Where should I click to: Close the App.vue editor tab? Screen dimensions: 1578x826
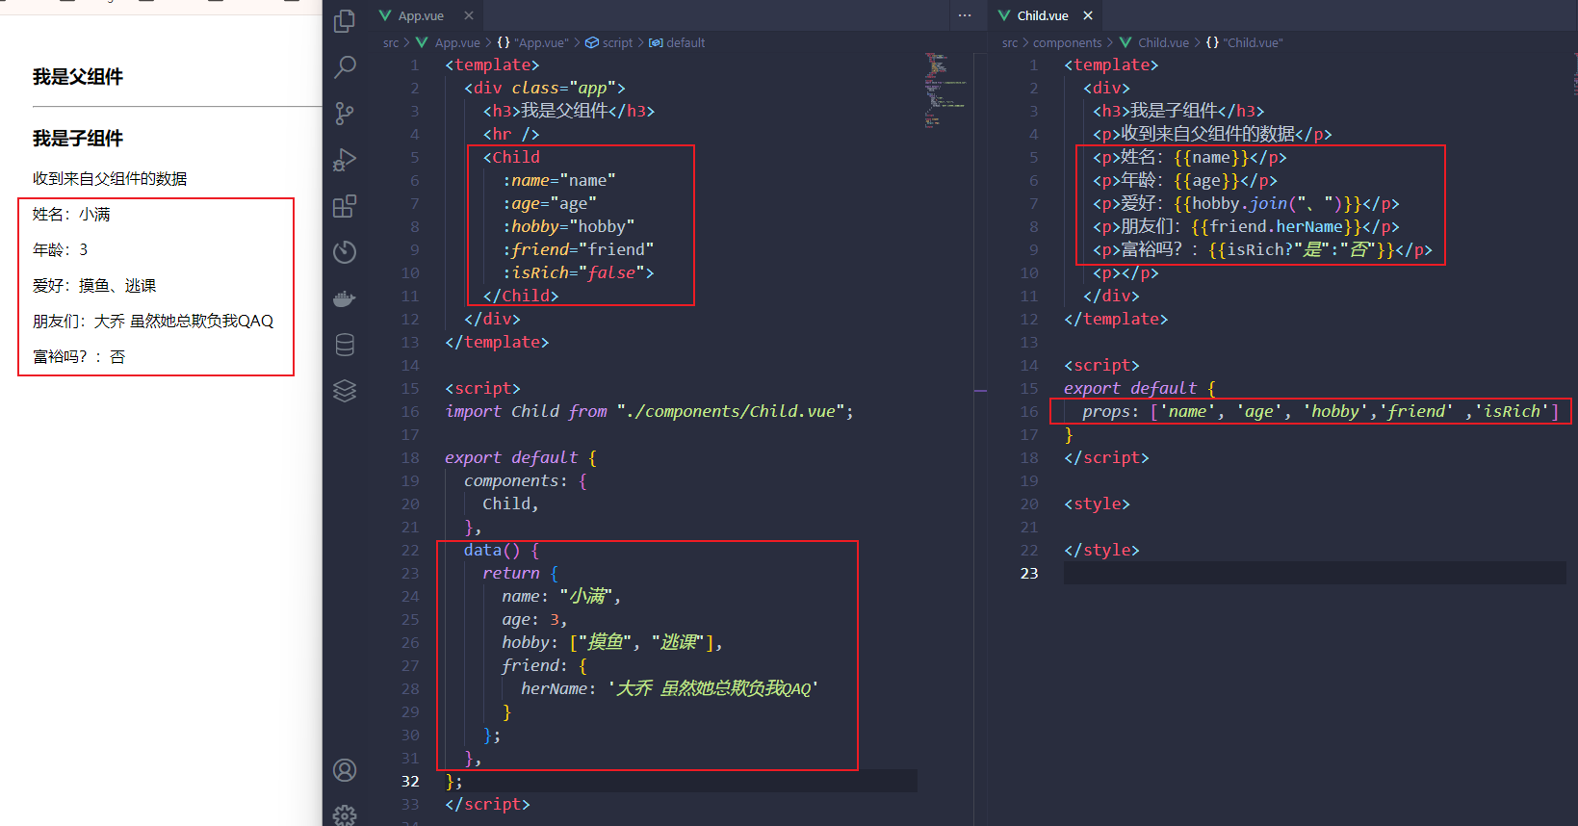468,15
